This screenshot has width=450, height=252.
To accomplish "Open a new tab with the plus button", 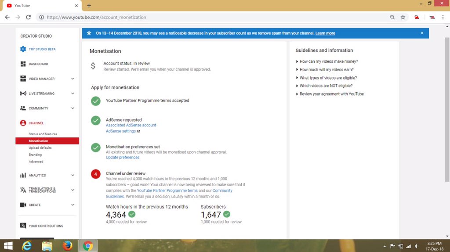I will coord(89,5).
